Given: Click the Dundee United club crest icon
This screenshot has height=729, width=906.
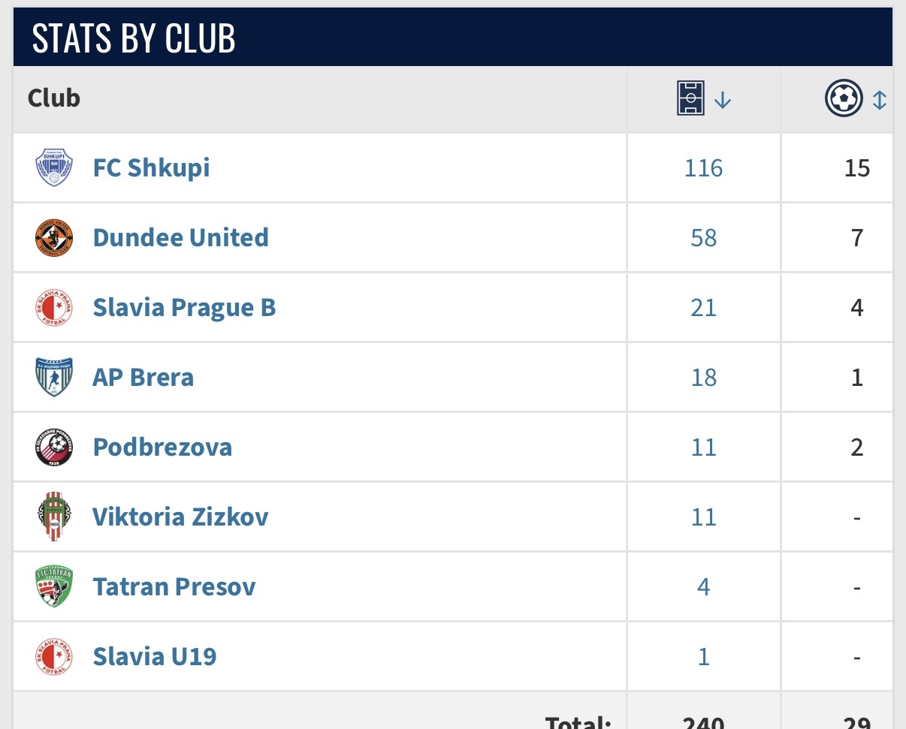Looking at the screenshot, I should pyautogui.click(x=55, y=237).
